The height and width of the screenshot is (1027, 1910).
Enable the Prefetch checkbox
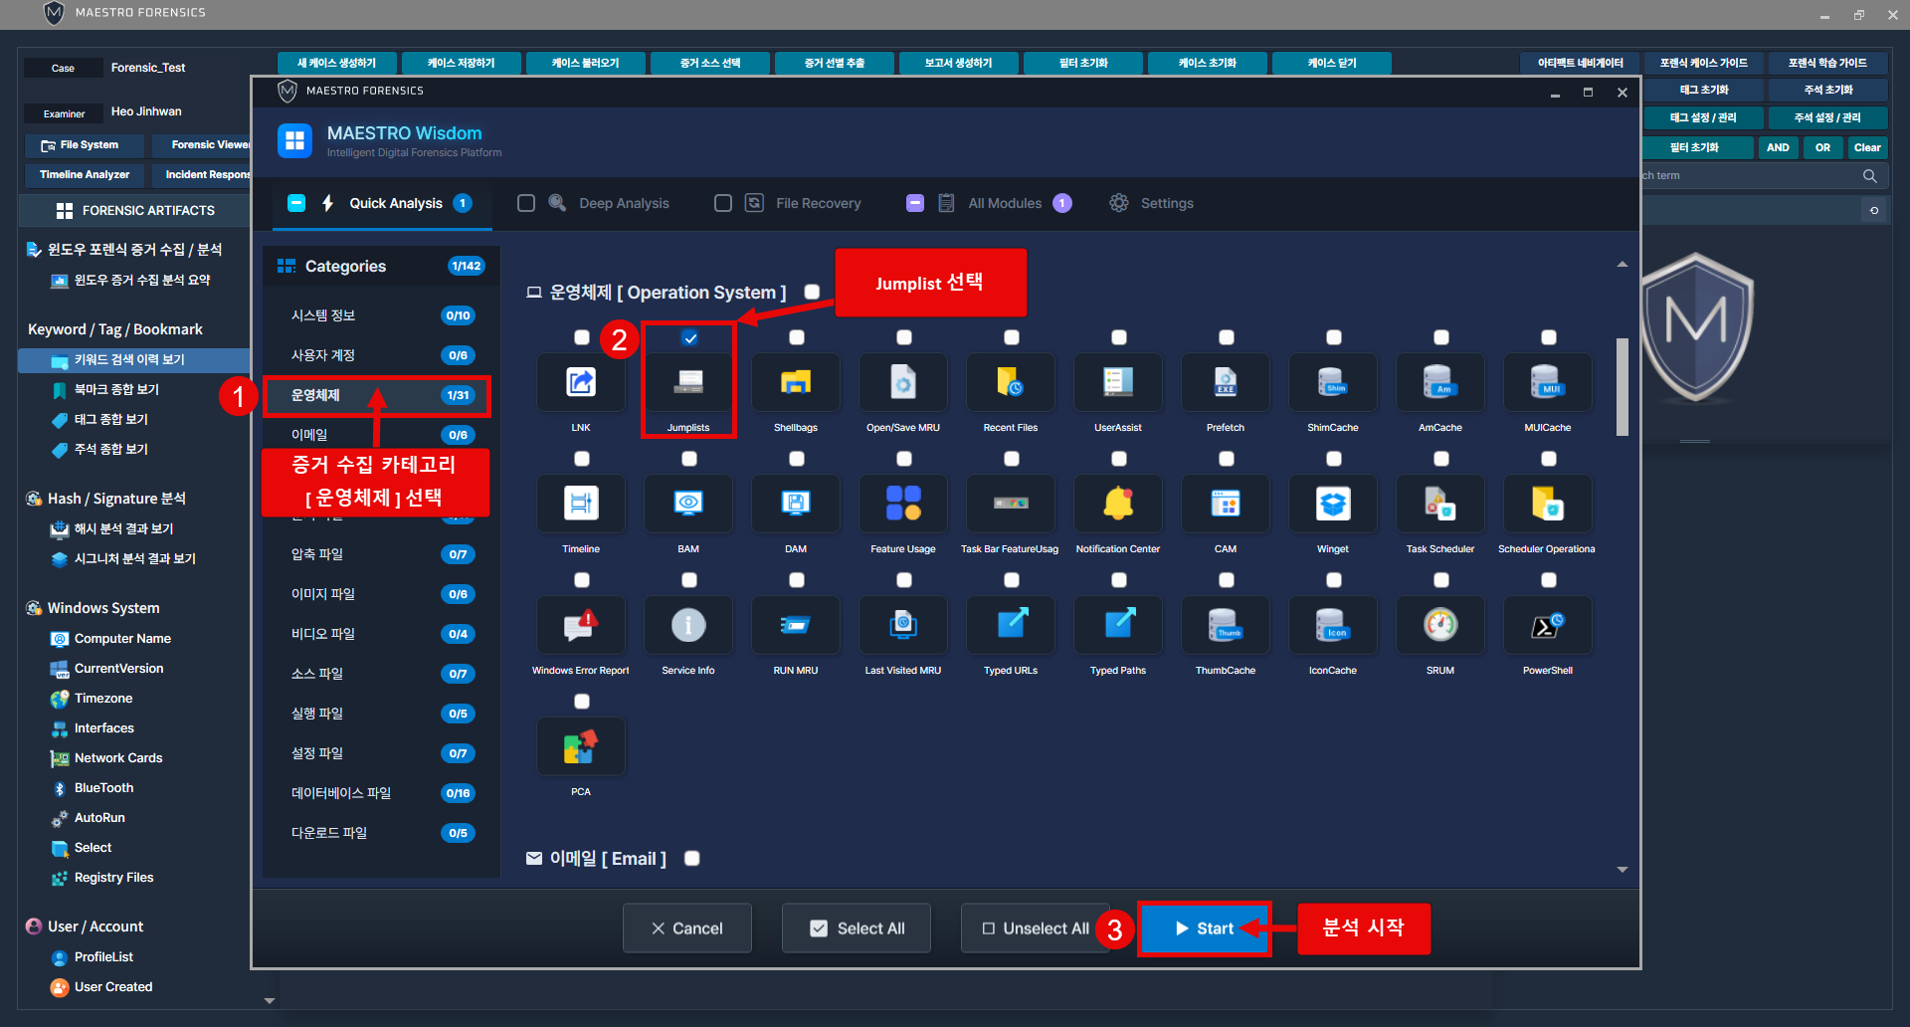coord(1227,338)
